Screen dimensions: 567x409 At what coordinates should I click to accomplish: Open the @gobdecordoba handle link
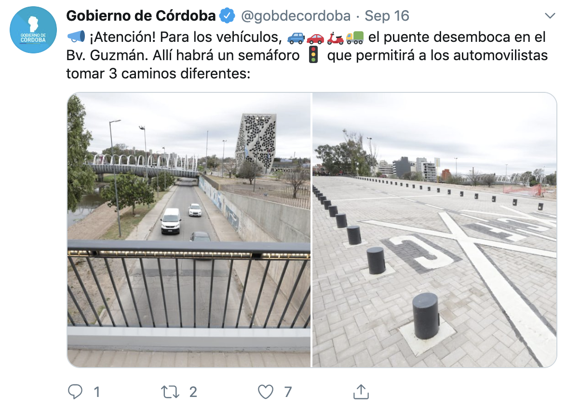click(296, 16)
